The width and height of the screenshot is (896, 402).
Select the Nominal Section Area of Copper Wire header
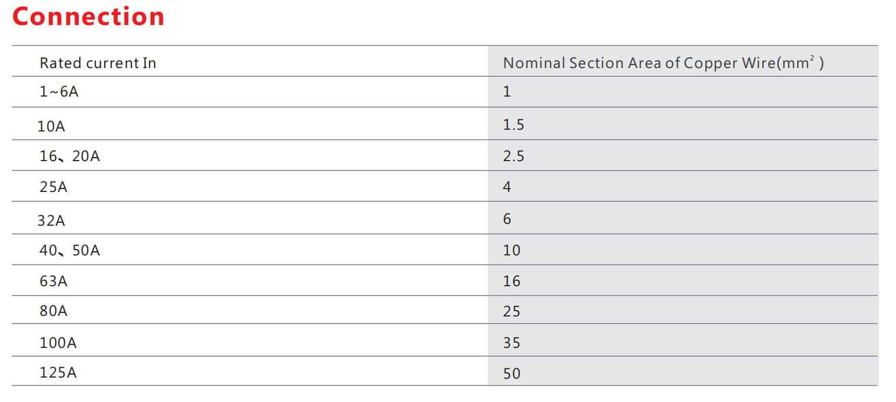coord(663,63)
